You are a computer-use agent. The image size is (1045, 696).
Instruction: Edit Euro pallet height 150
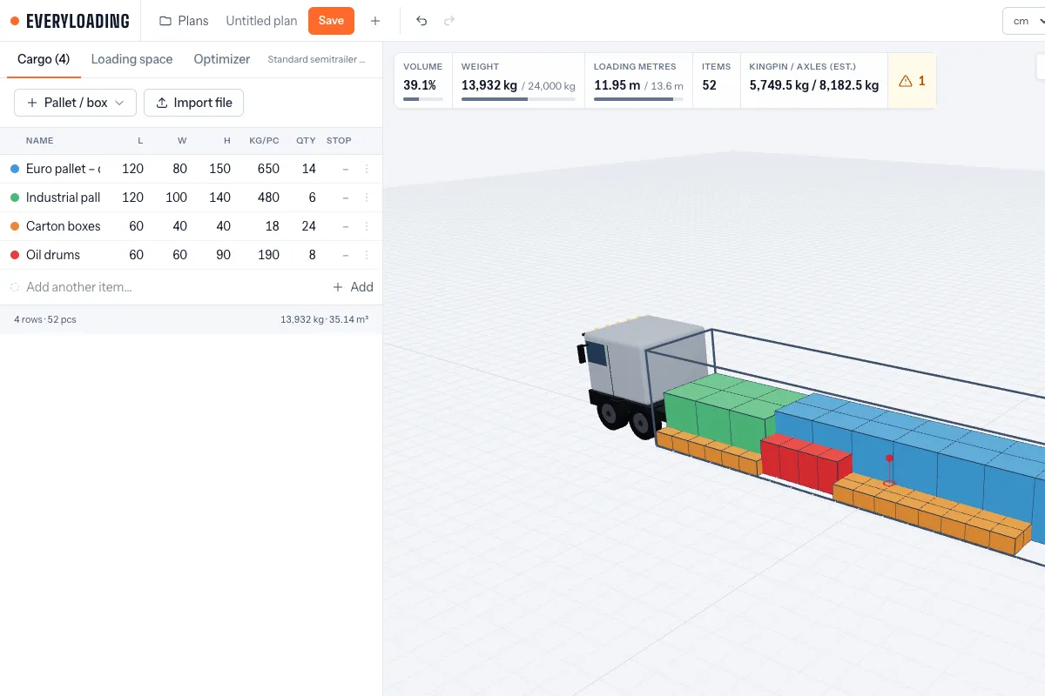[x=219, y=169]
